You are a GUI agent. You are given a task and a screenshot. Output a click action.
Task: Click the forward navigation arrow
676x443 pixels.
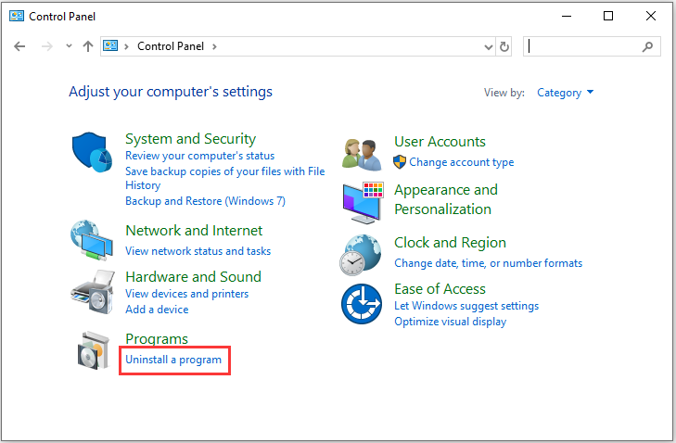[46, 46]
